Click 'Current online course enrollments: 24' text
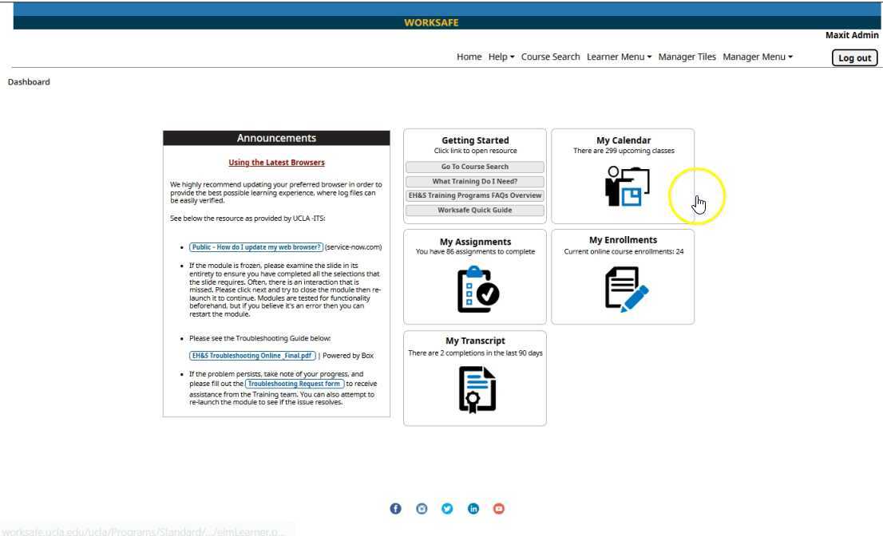Image resolution: width=883 pixels, height=536 pixels. [x=624, y=251]
